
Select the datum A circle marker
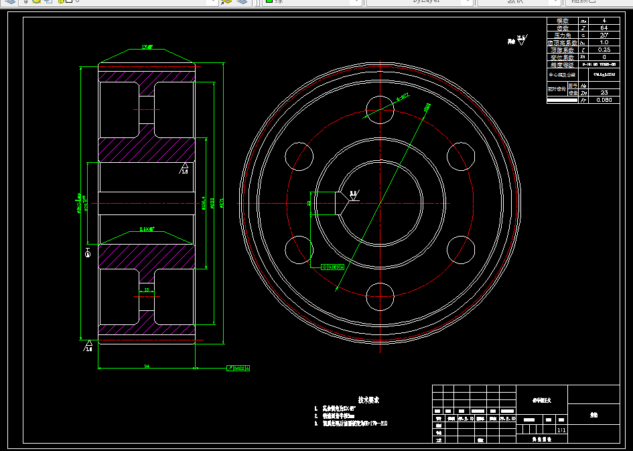click(88, 253)
